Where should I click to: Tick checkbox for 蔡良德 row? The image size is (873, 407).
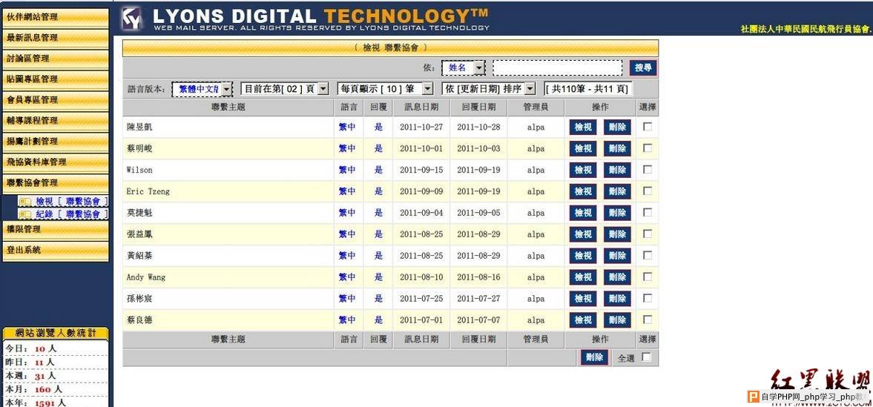[x=647, y=320]
